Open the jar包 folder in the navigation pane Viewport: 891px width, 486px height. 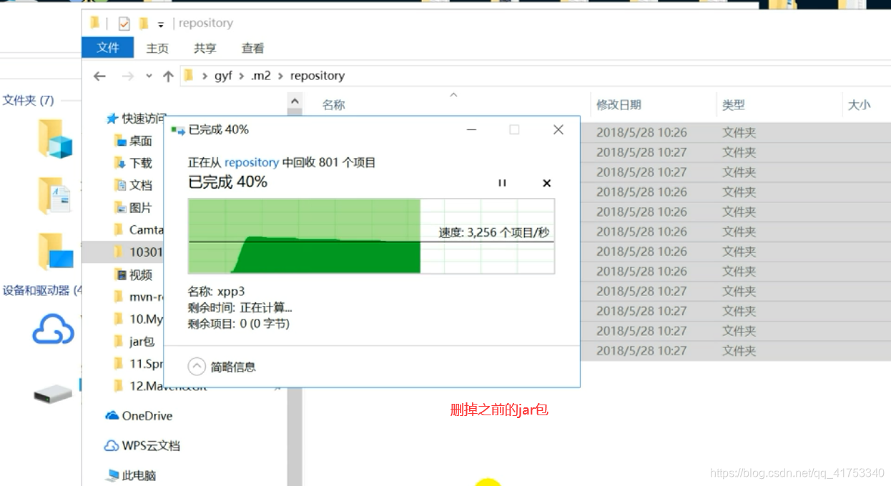[135, 342]
